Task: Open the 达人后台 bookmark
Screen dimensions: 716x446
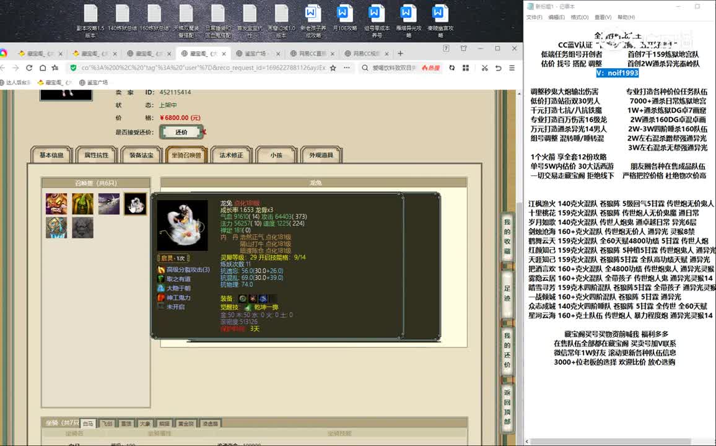Action: (15, 82)
